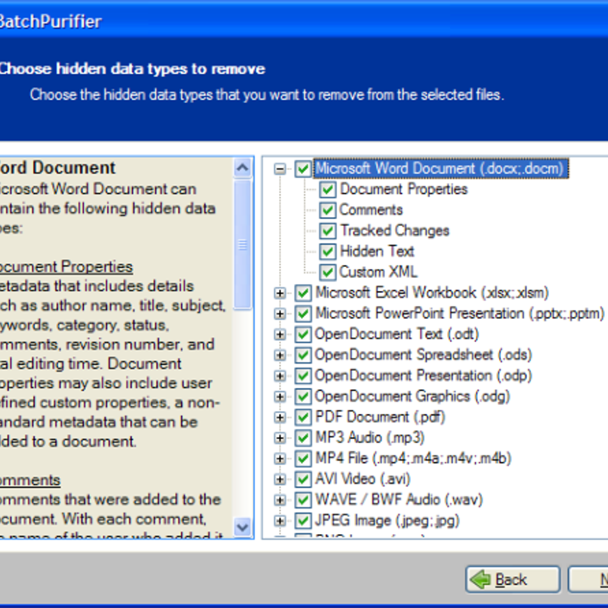Toggle the OpenDocument Spreadsheet checkbox
The width and height of the screenshot is (608, 608).
(x=303, y=355)
